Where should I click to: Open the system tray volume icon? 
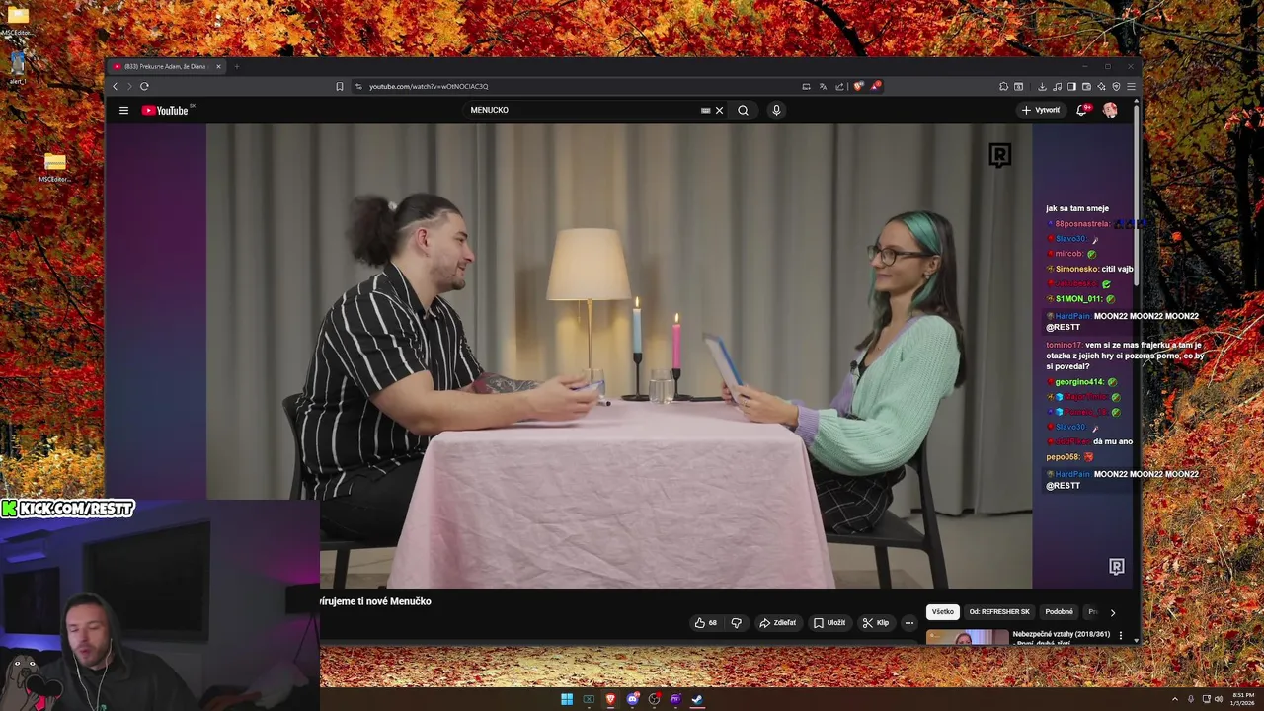click(1218, 699)
